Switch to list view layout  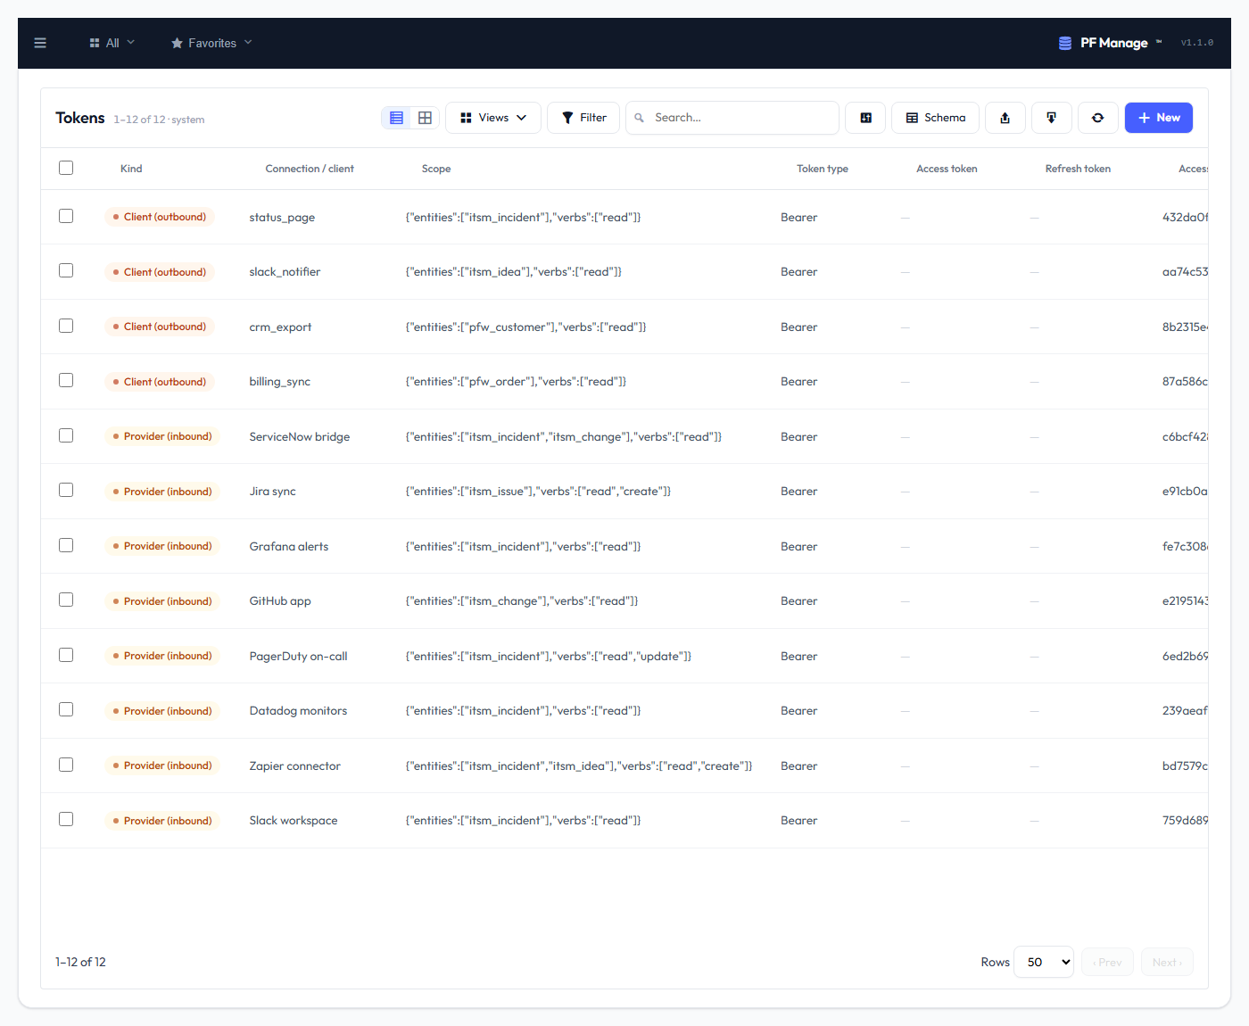tap(397, 118)
